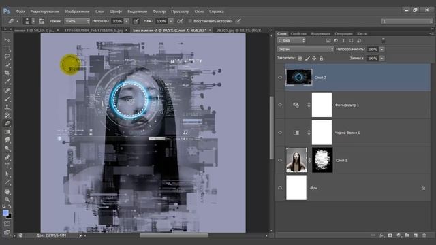This screenshot has width=436, height=245.
Task: Toggle Quick Mask mode icon
Action: pos(7,224)
